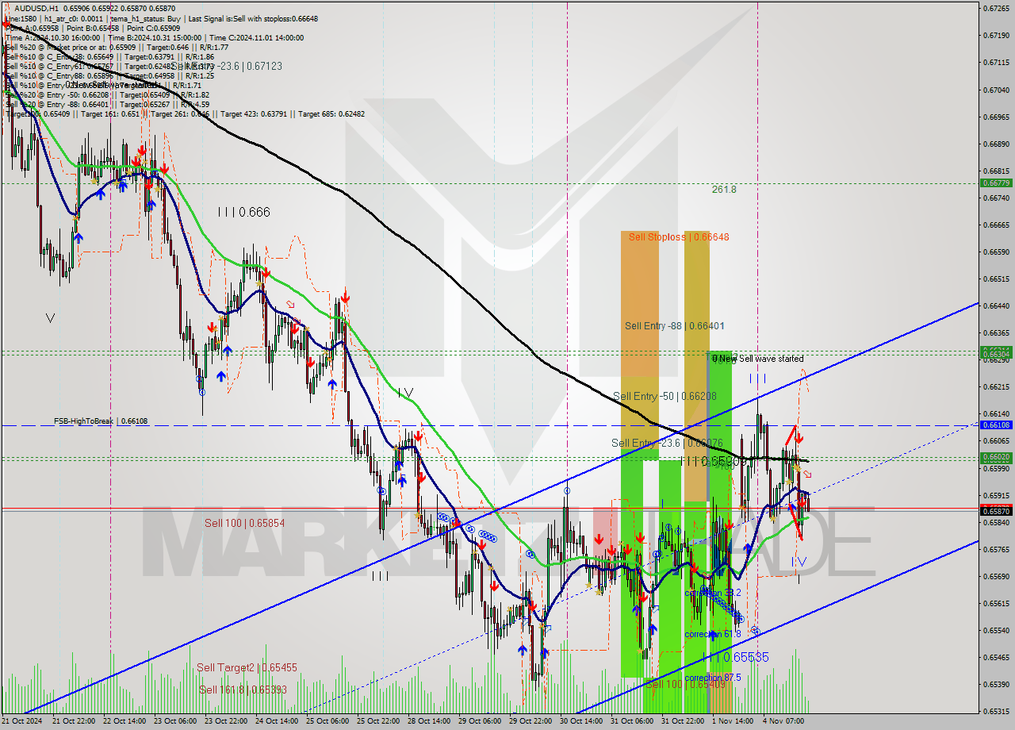Click the 'Sell 161.8 | 0.65393' label
1015x730 pixels.
coord(243,690)
